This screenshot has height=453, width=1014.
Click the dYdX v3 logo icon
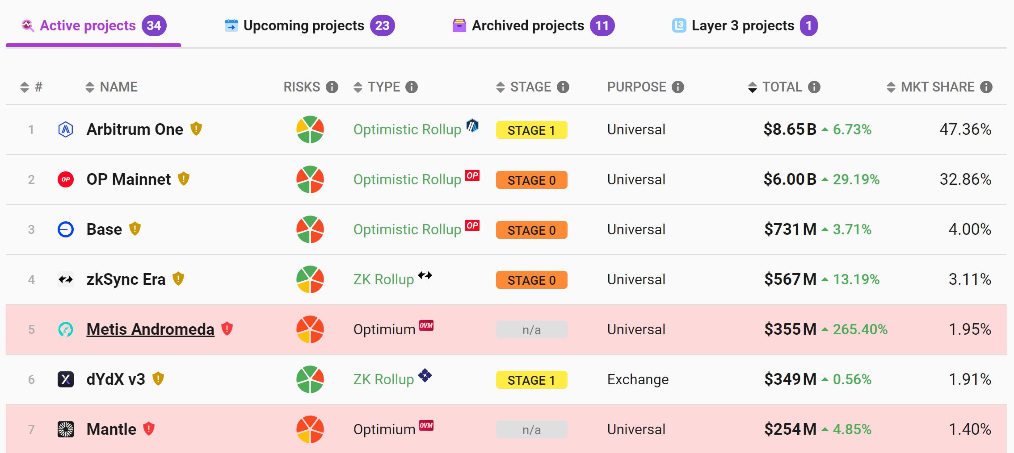66,379
